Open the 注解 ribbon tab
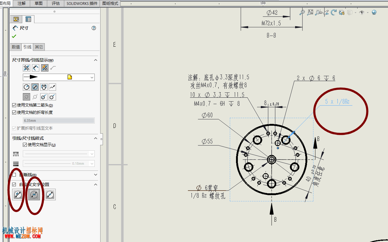Screen dimensions: 388x242 pos(22,3)
